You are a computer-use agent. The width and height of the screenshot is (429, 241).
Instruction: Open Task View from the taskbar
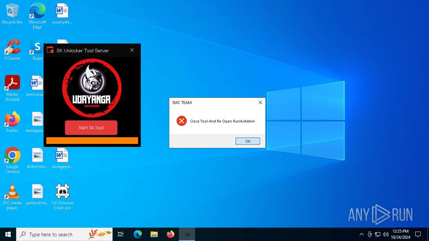tap(121, 234)
